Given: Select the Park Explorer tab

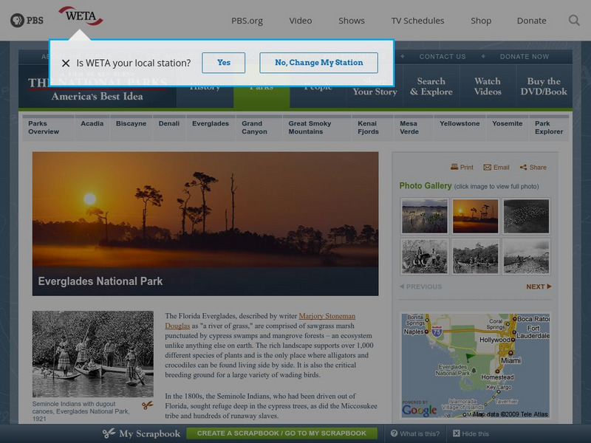Looking at the screenshot, I should tap(549, 127).
